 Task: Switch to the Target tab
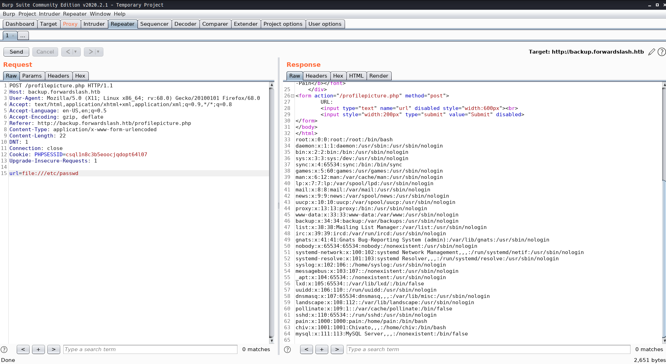(x=48, y=24)
